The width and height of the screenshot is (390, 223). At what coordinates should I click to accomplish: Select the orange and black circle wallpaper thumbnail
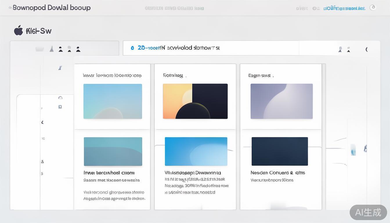pos(195,101)
